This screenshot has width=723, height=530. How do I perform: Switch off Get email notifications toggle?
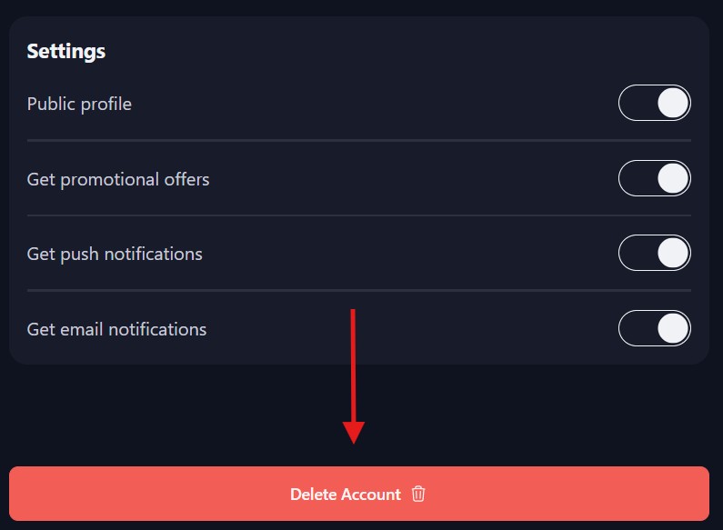click(655, 329)
